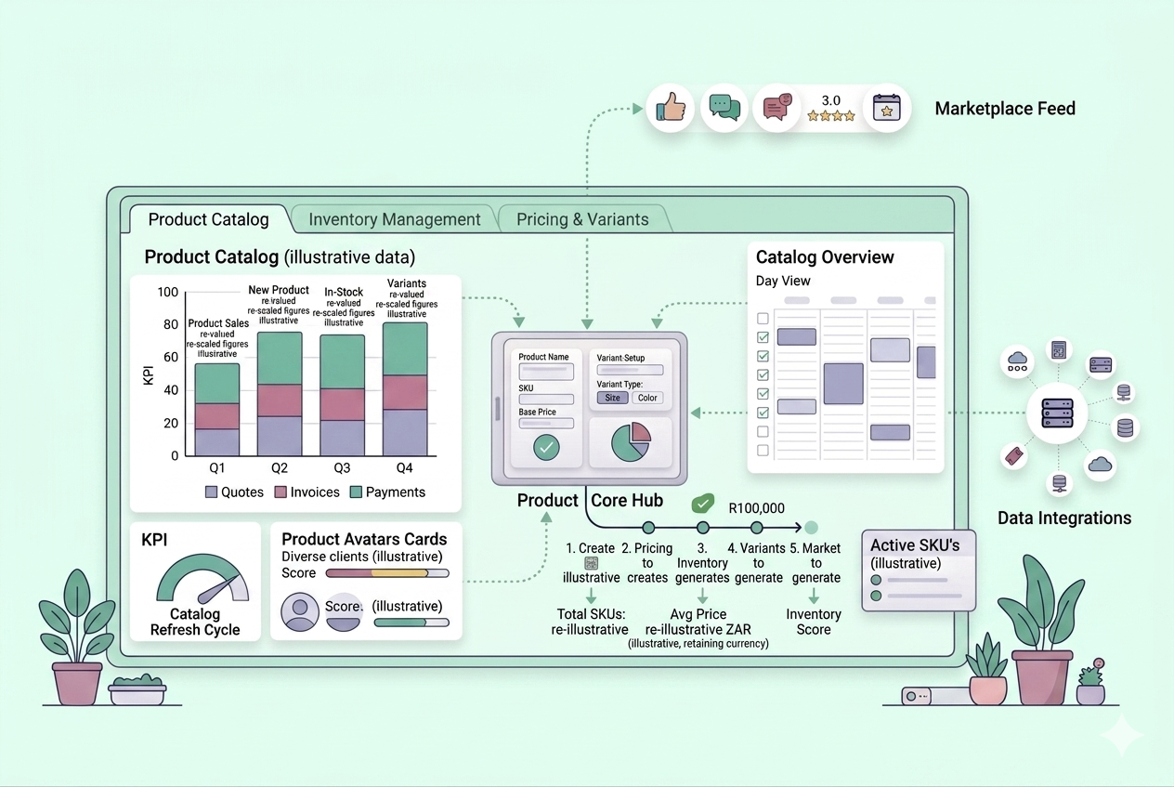This screenshot has width=1174, height=787.
Task: Choose the Color variant type button
Action: pos(647,398)
